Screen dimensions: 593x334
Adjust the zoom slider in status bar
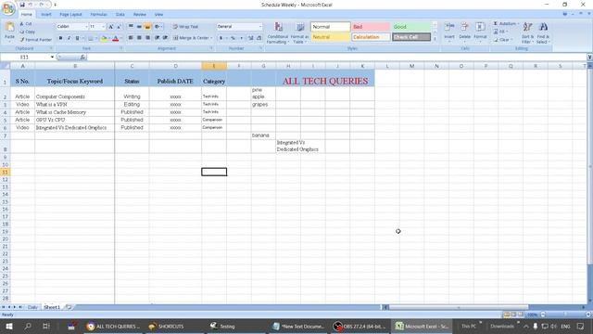565,315
